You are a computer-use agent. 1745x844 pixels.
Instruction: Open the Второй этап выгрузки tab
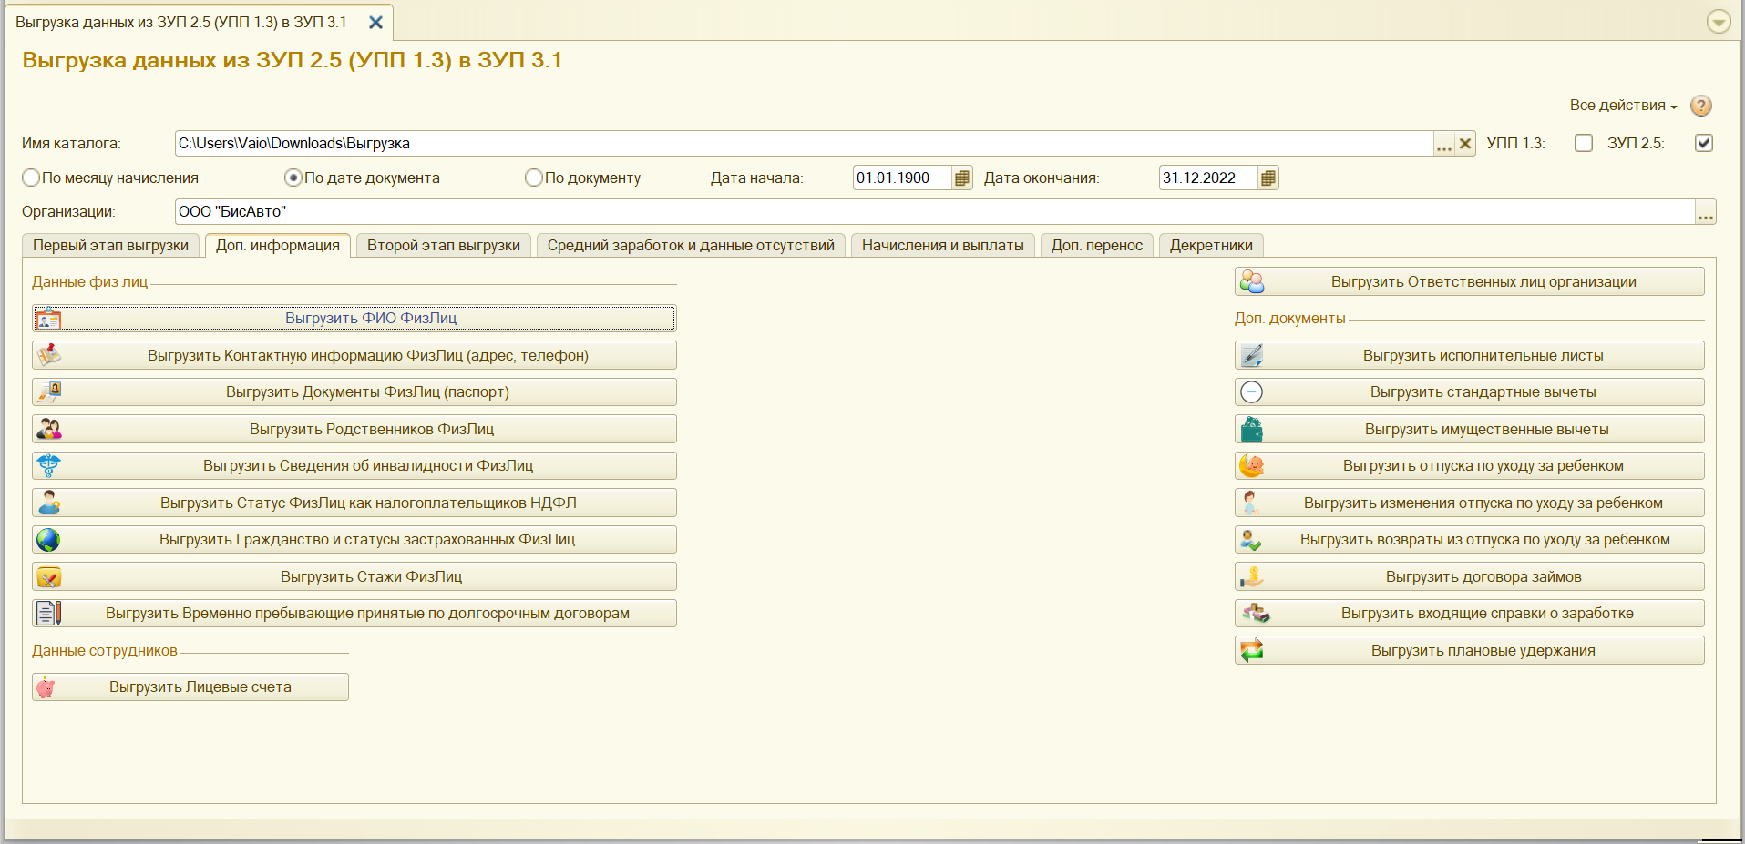[444, 246]
